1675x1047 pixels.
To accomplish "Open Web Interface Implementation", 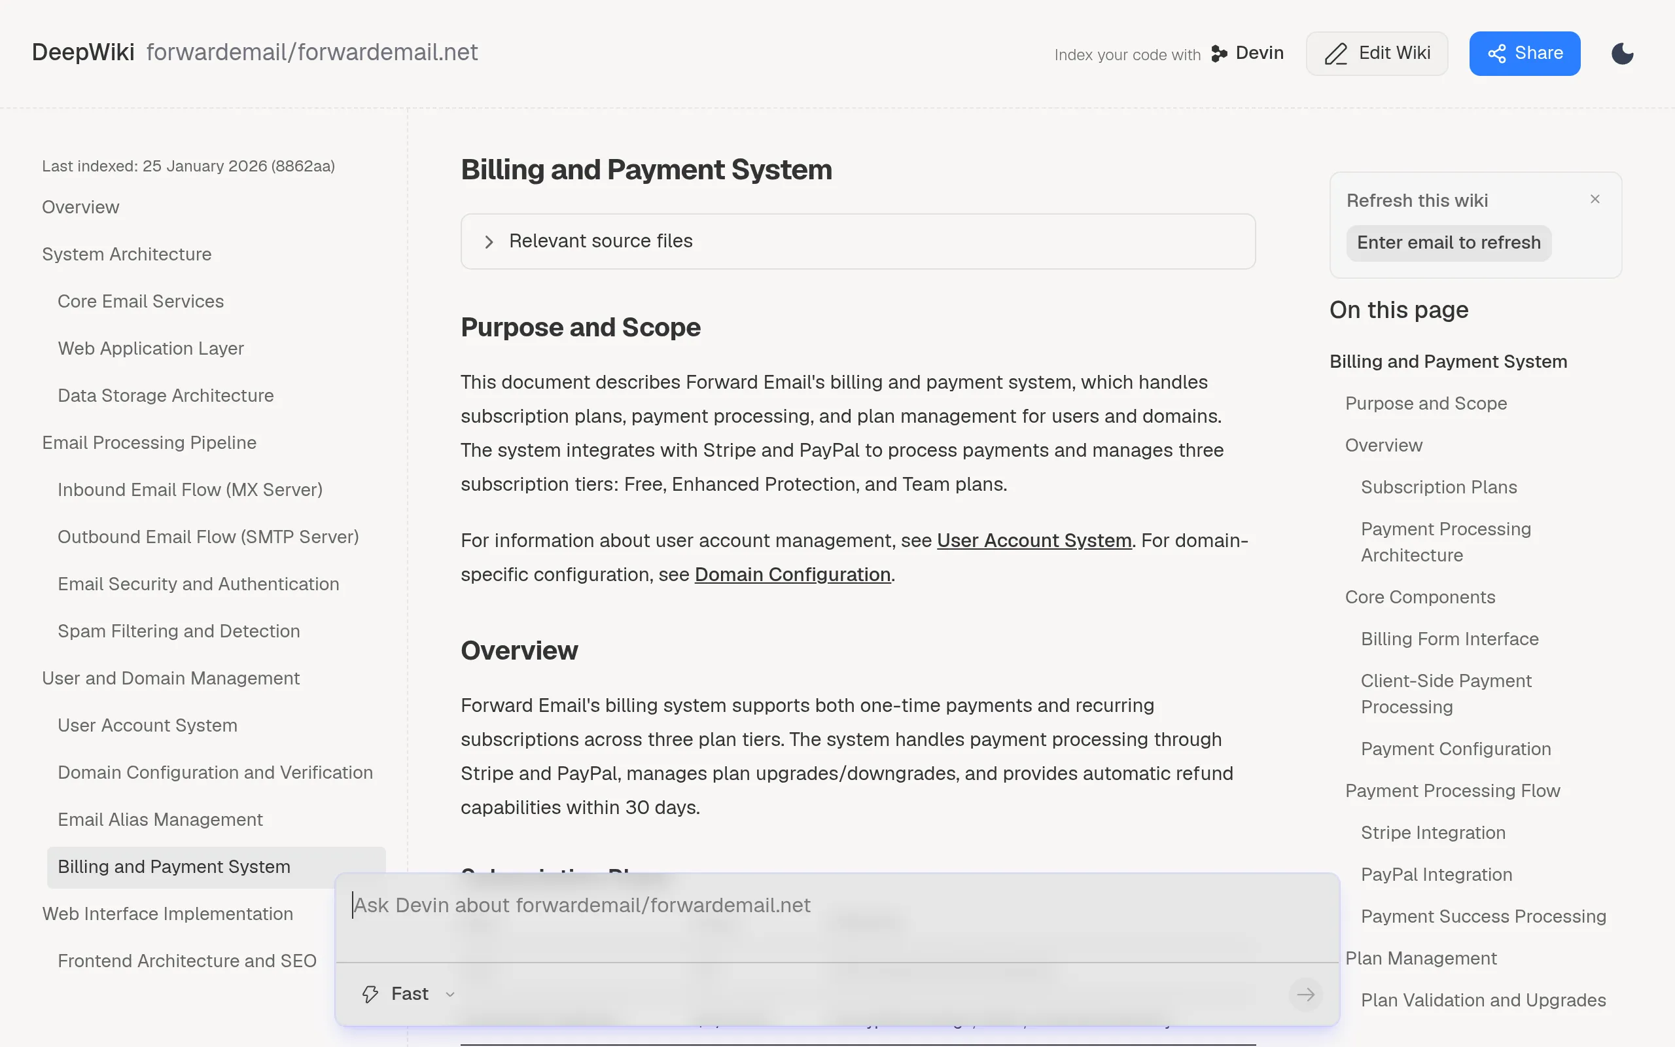I will [x=167, y=914].
